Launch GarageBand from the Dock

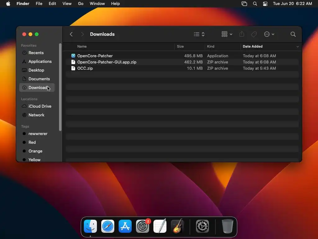point(177,226)
